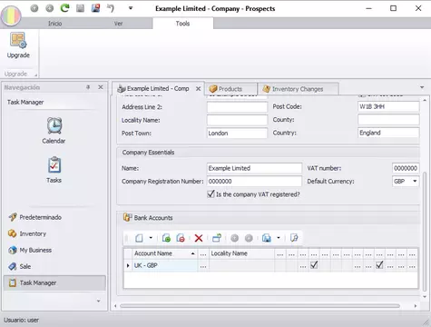Toggle first checkbox in UK - GBP row
Screen dimensions: 431x327
[x=314, y=265]
